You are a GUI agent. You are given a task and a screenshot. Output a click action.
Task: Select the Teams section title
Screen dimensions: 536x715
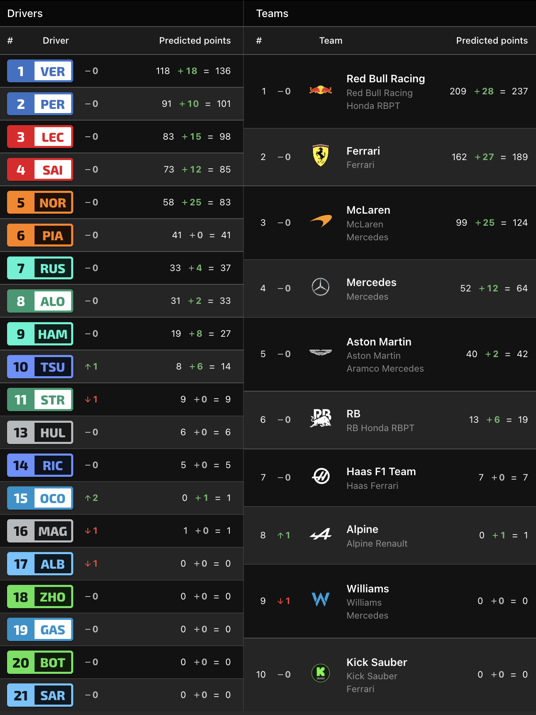tap(272, 13)
